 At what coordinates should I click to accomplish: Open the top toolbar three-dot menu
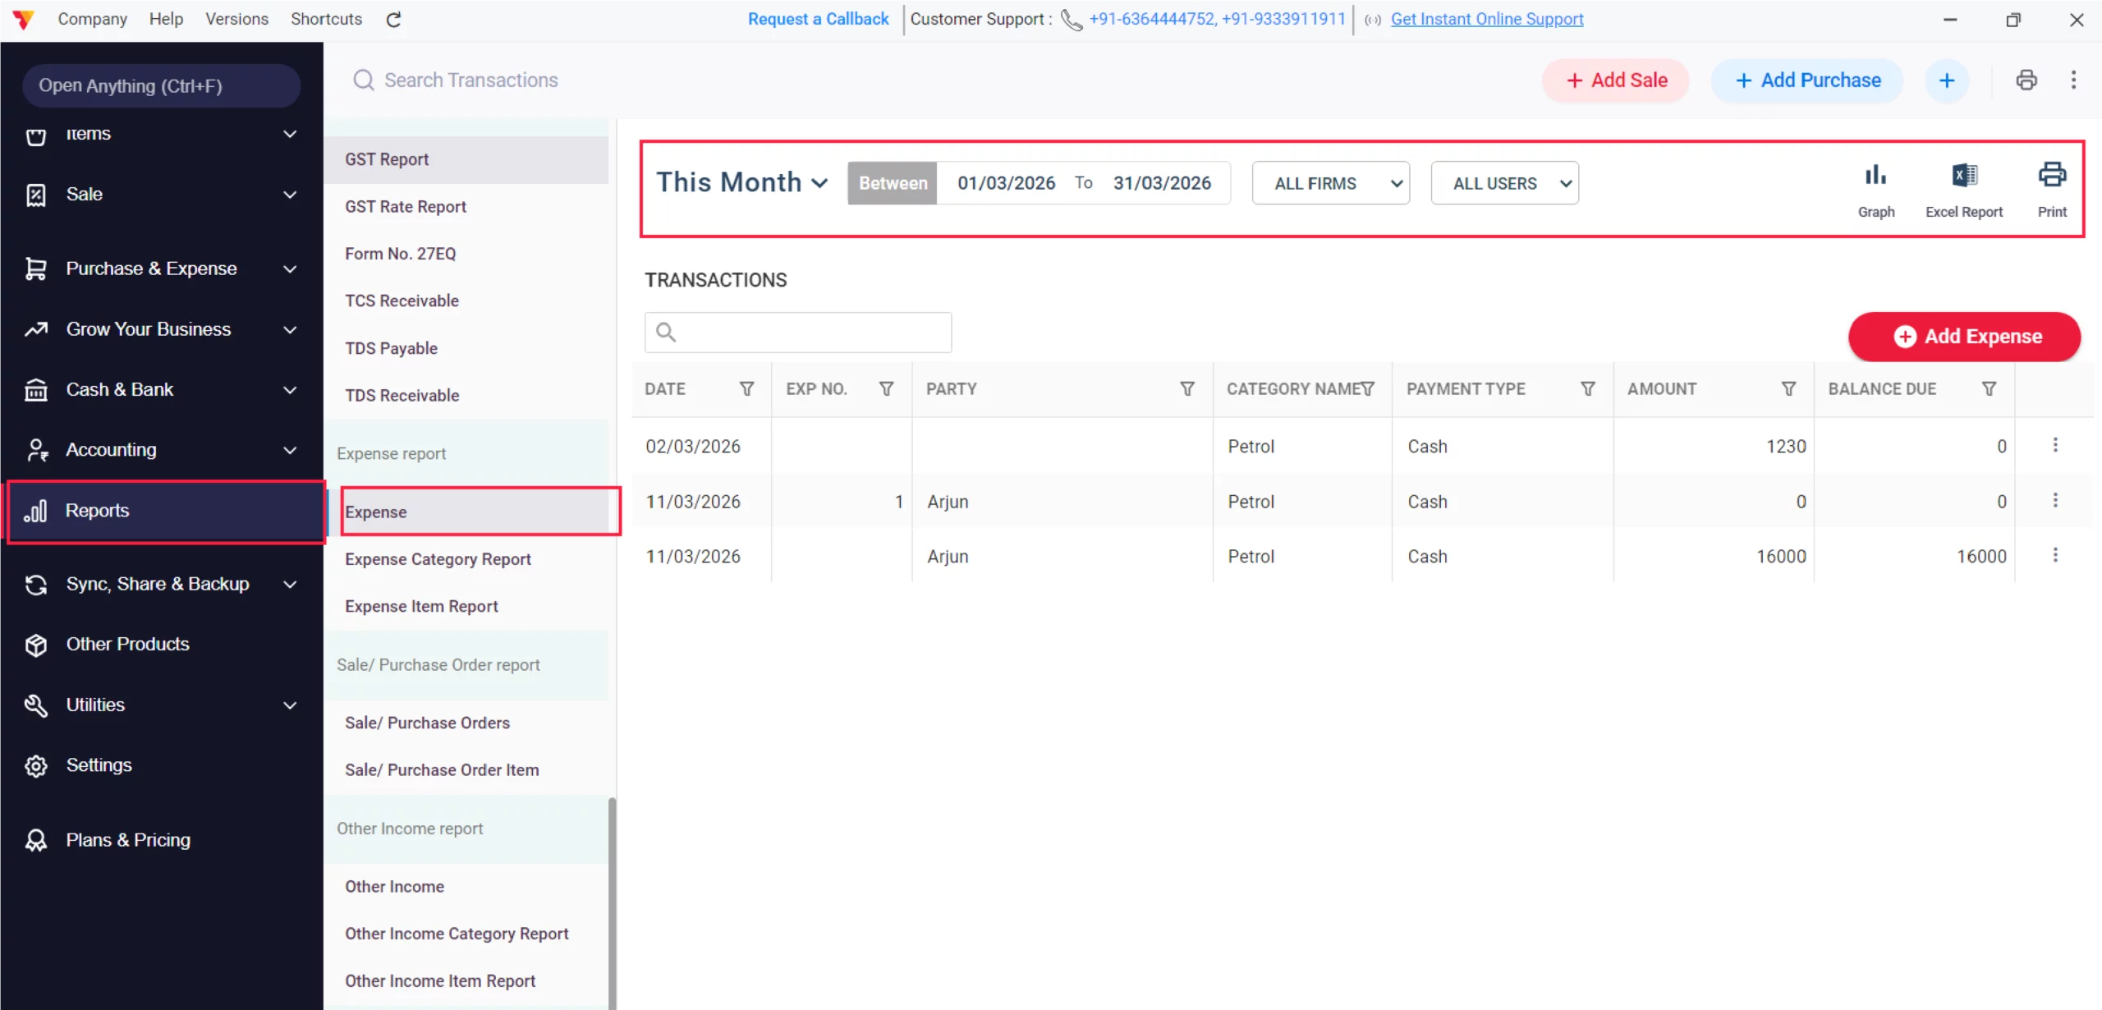point(2072,80)
